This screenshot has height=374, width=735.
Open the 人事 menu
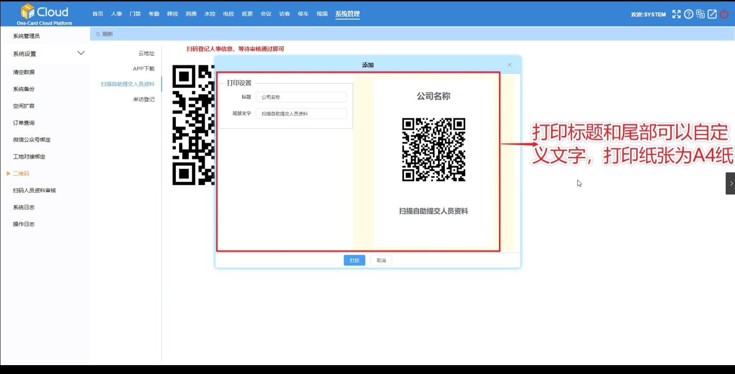116,14
